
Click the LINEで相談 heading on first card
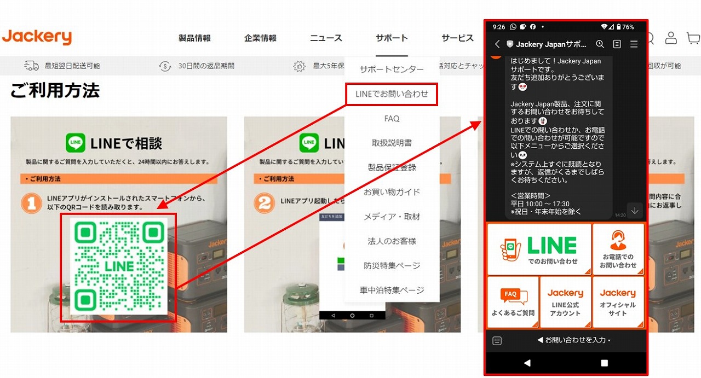click(x=127, y=143)
